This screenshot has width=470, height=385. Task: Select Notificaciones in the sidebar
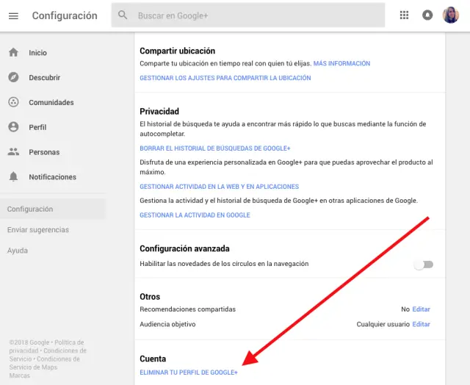coord(52,177)
